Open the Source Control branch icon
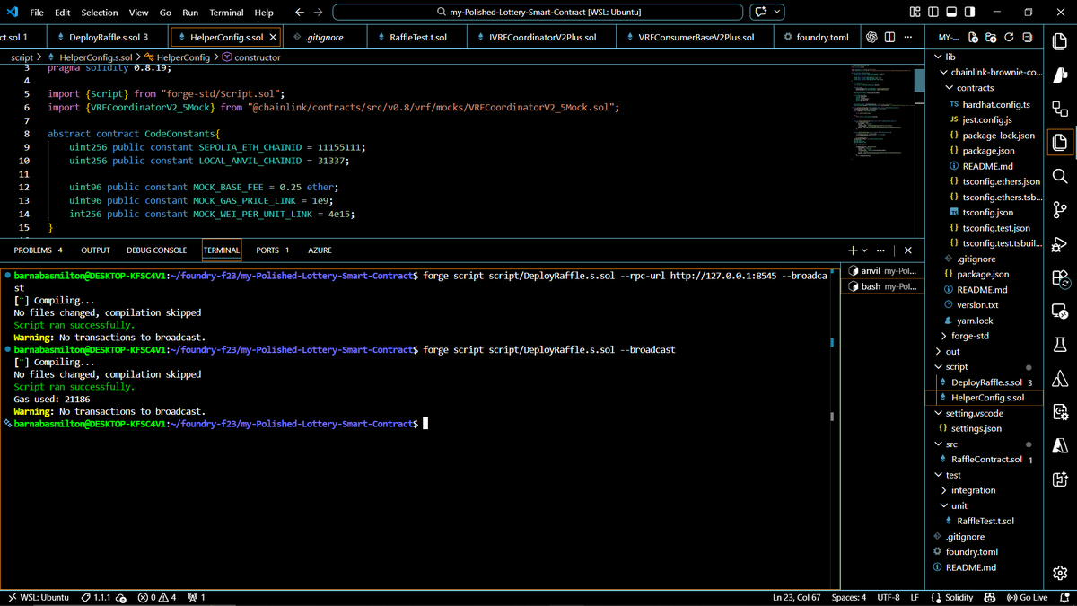 (x=1060, y=210)
